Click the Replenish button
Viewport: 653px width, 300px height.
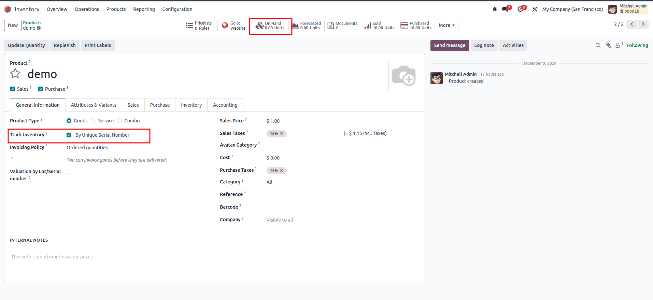pyautogui.click(x=65, y=45)
